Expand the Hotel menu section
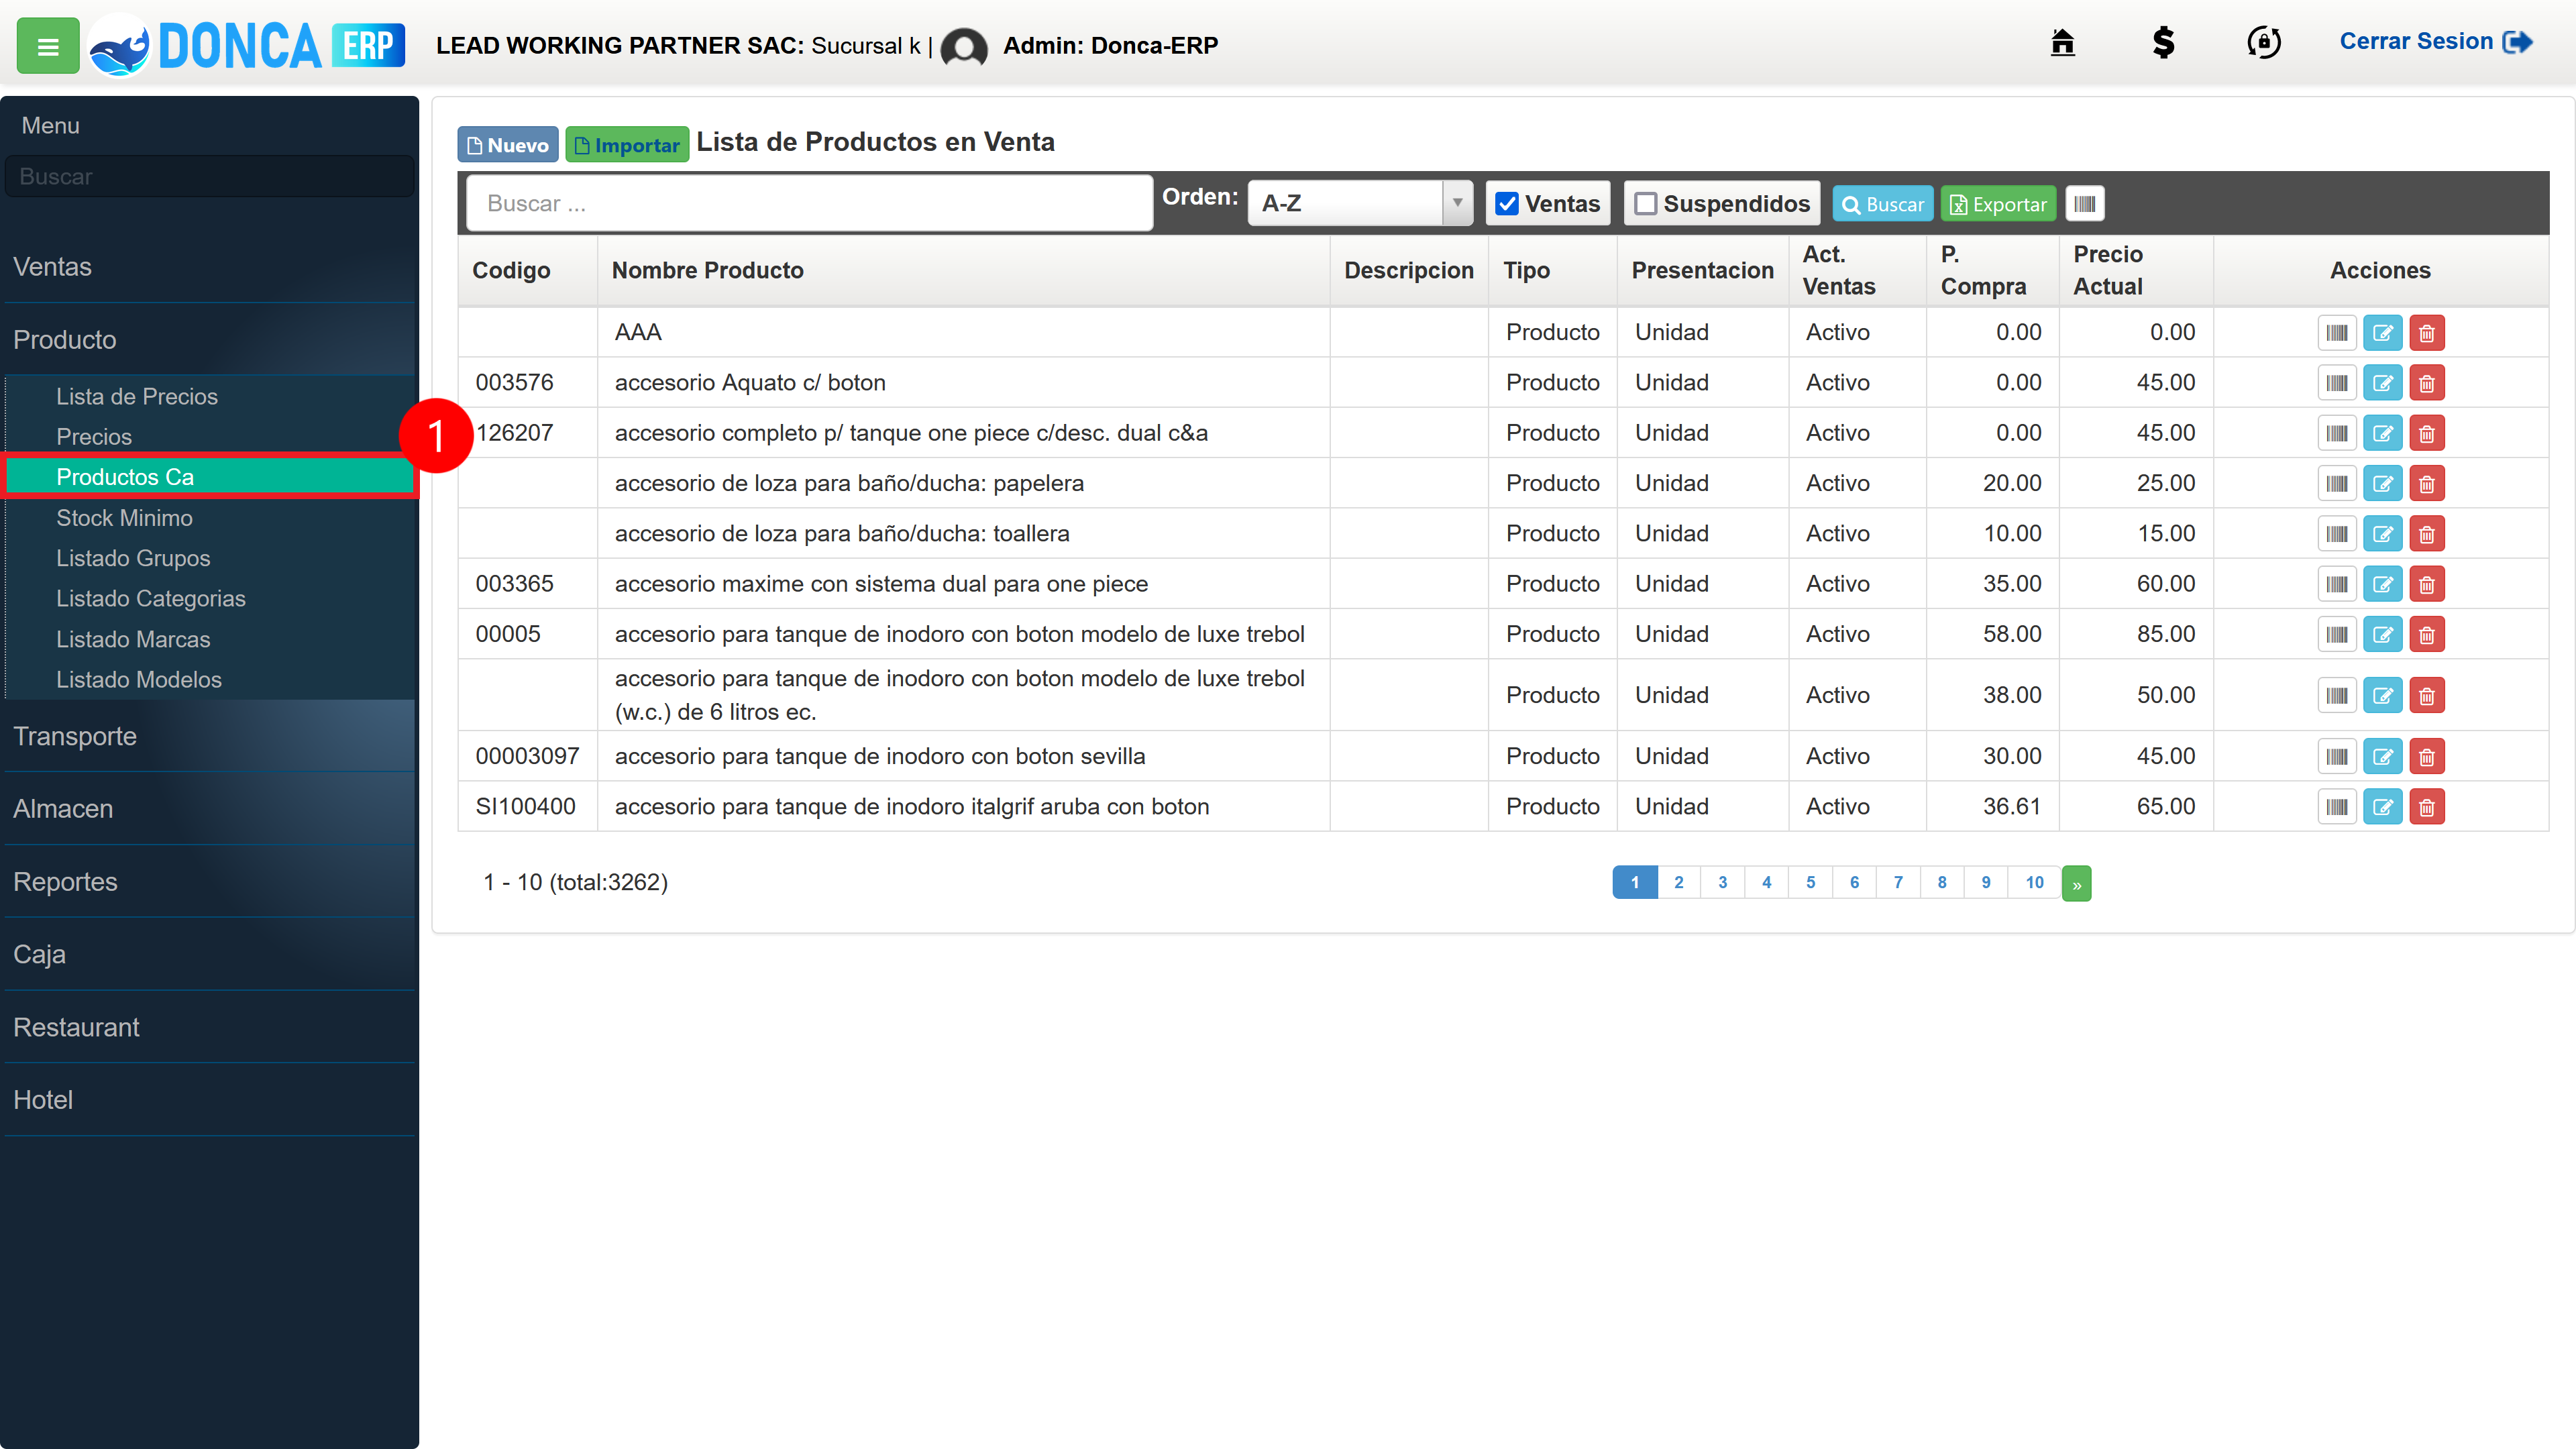This screenshot has width=2576, height=1449. 210,1100
